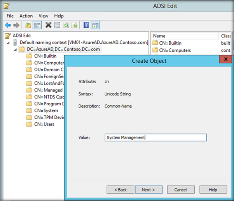Click the Back arrow toolbar icon
234x201 pixels.
click(x=8, y=25)
